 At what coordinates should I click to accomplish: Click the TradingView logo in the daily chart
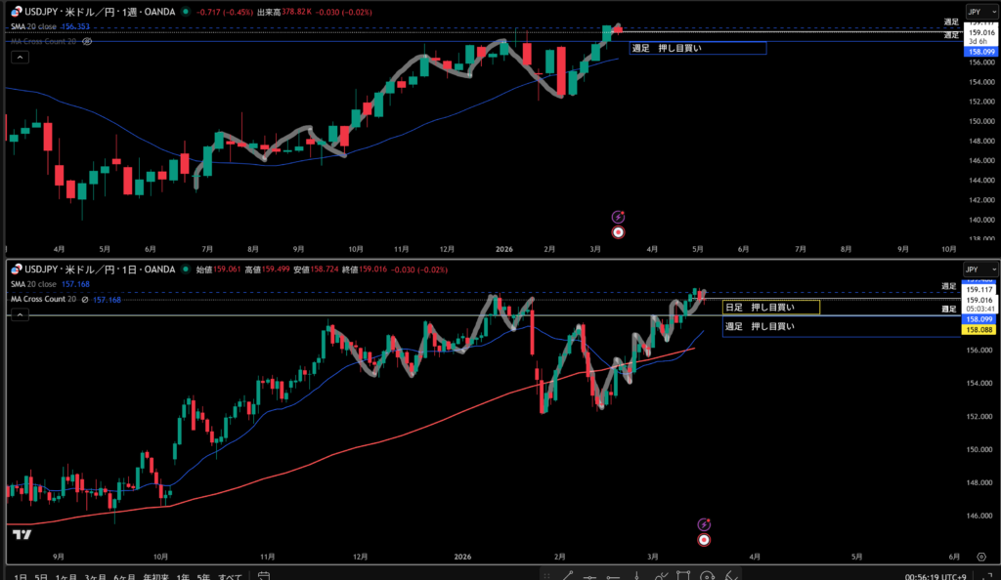point(21,534)
